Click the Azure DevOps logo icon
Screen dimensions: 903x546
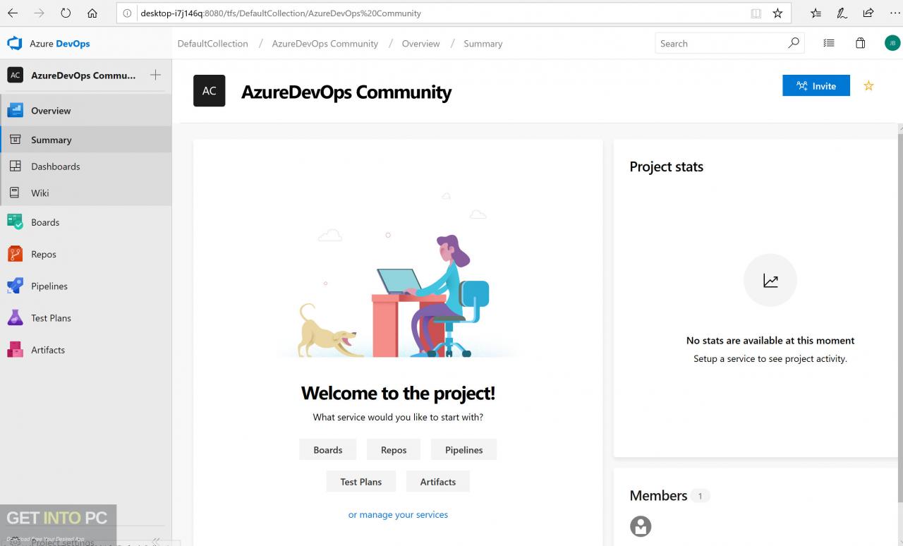[15, 44]
